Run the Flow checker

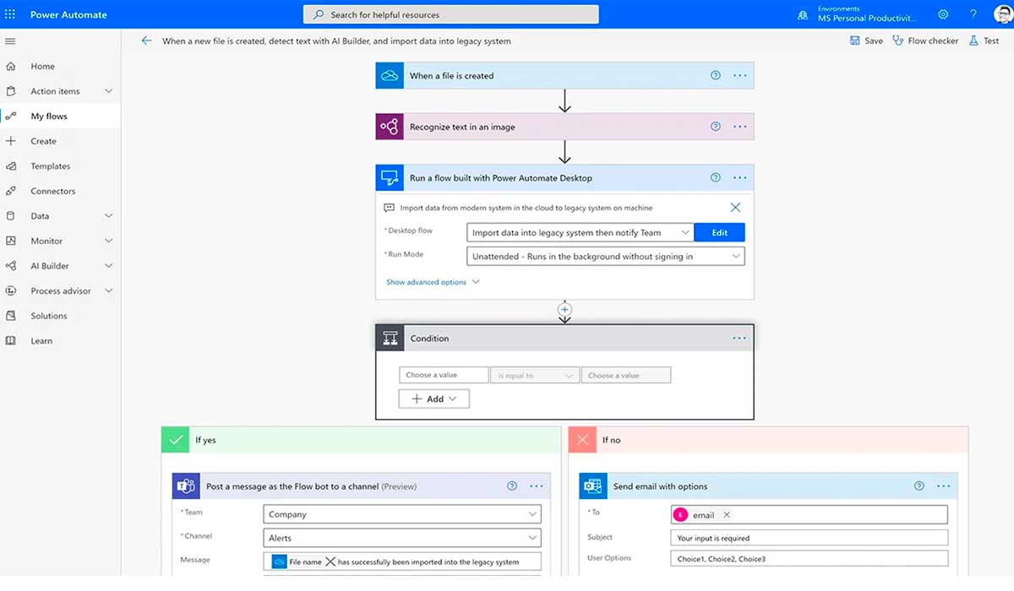click(x=925, y=41)
